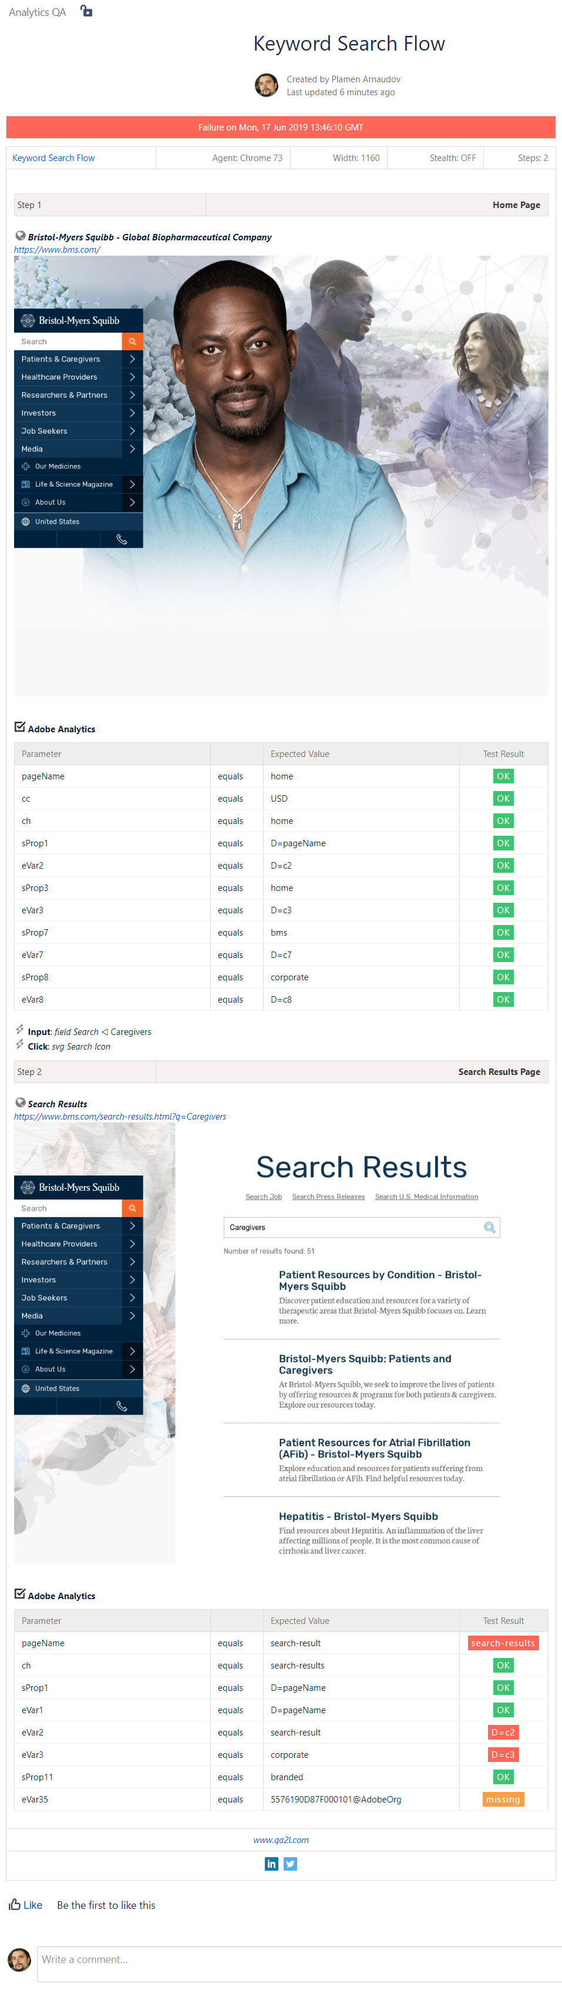
Task: Click the globe icon beside Search Results title
Action: click(20, 1103)
